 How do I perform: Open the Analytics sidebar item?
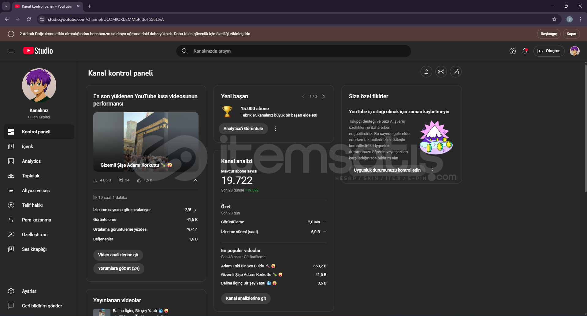(x=31, y=161)
